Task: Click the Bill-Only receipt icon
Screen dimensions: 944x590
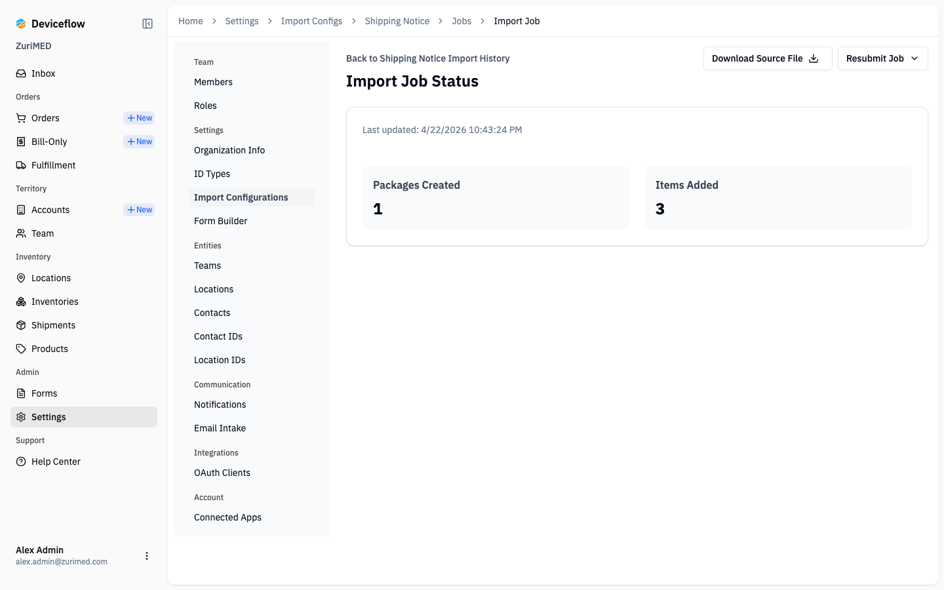Action: pos(21,142)
